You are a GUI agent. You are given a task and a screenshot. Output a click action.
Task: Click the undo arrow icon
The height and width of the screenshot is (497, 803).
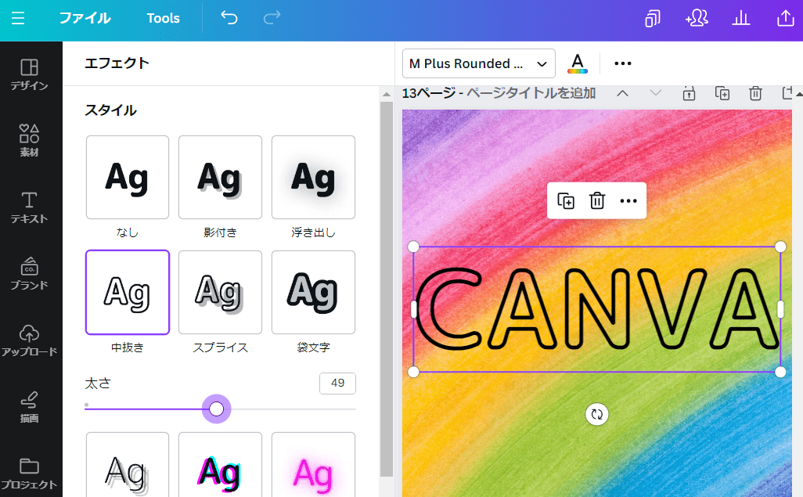pyautogui.click(x=229, y=18)
